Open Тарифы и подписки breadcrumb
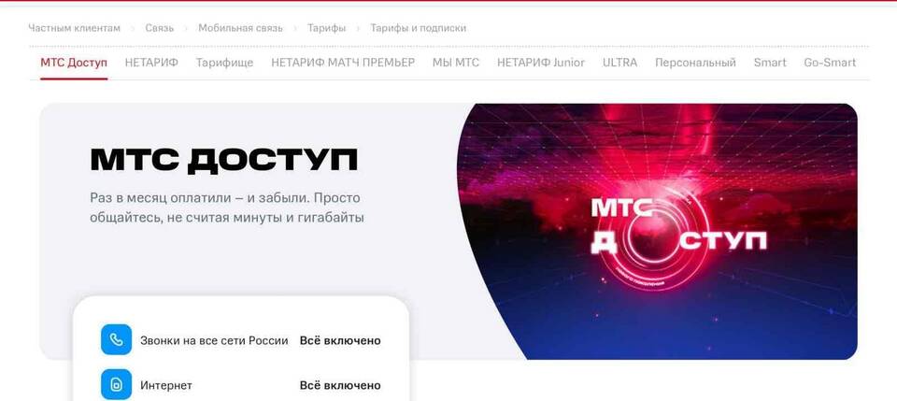 pos(419,28)
